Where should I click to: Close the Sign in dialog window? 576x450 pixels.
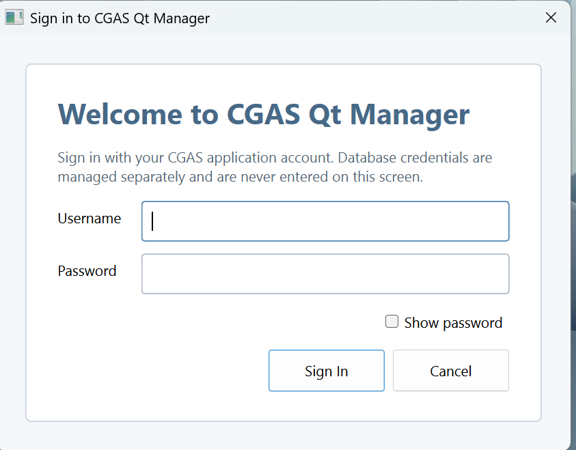tap(551, 17)
